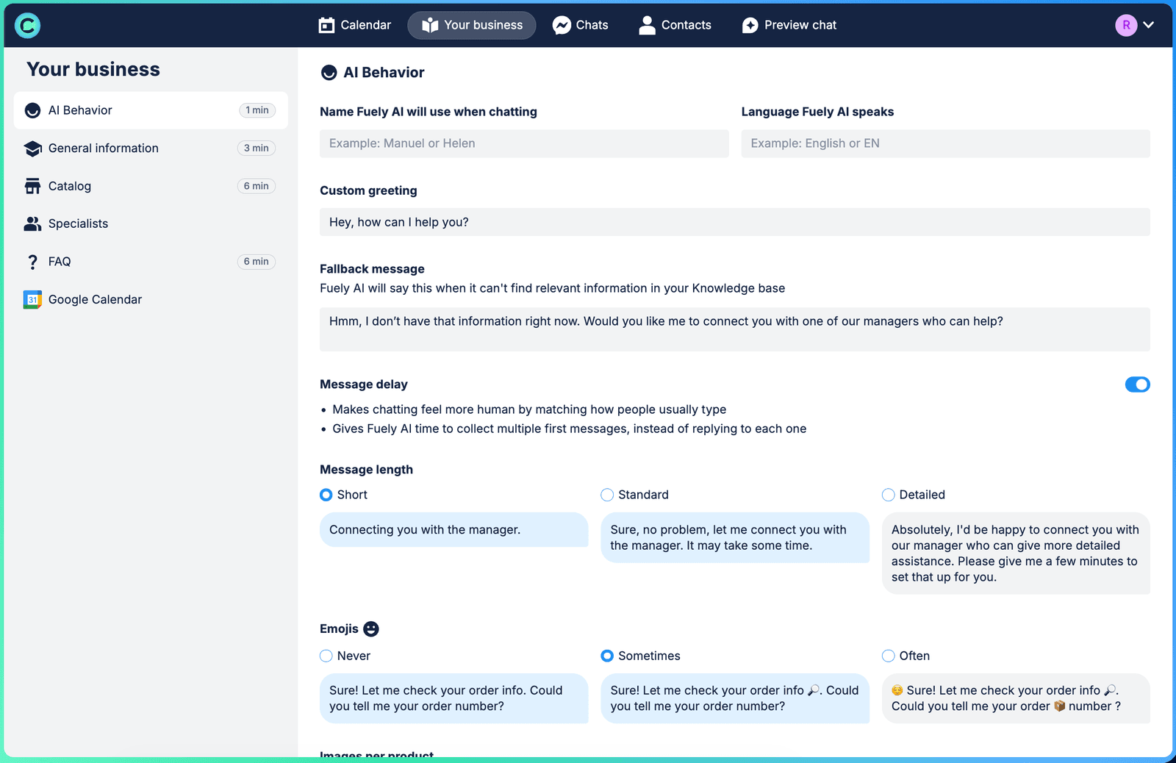Go to the Chats tab
The height and width of the screenshot is (763, 1176).
[x=581, y=25]
